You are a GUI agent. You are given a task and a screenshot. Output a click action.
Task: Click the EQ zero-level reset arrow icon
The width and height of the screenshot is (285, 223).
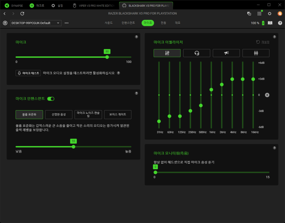(267, 95)
